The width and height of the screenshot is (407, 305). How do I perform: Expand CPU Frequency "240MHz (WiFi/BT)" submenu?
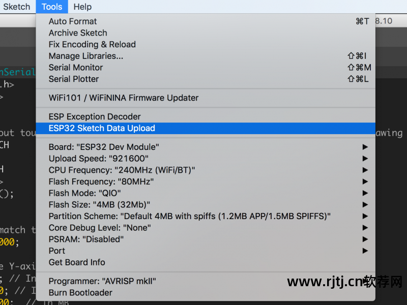[206, 170]
